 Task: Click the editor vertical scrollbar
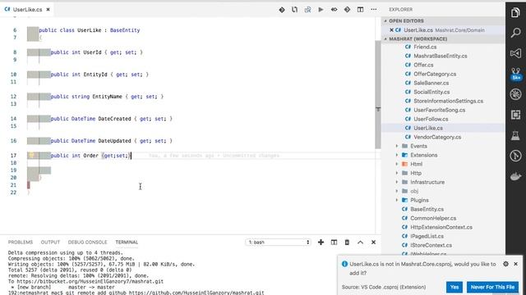[378, 95]
